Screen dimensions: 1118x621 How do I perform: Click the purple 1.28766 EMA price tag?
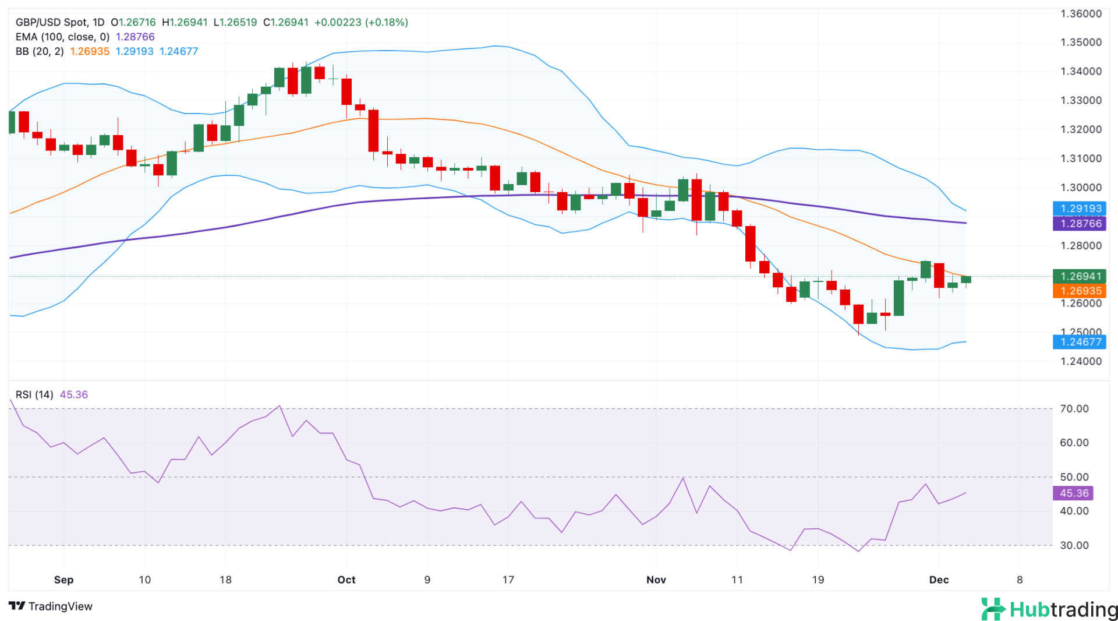coord(1080,224)
